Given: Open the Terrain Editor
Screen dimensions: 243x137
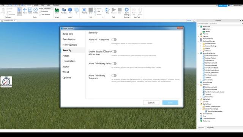Looking at the screenshot, I should click(57, 11).
